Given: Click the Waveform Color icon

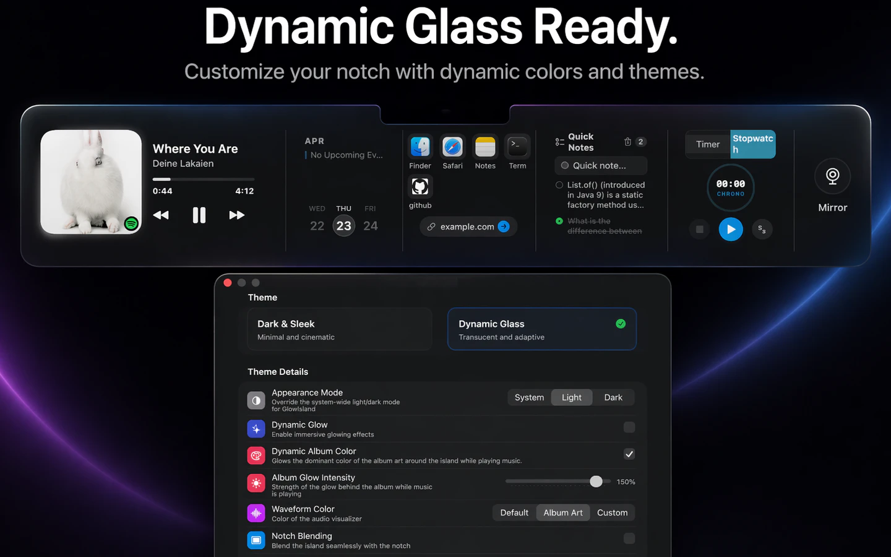Looking at the screenshot, I should 256,513.
